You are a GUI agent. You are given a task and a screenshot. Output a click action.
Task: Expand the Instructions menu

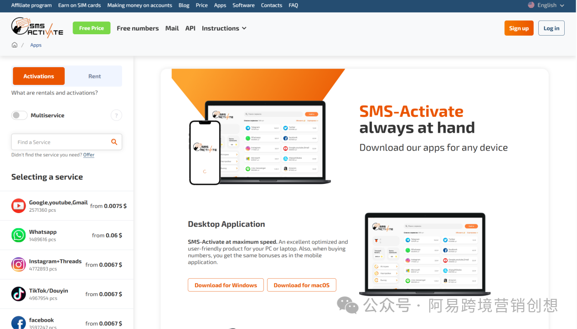click(x=224, y=28)
